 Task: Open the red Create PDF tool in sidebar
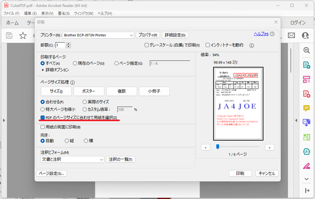(307, 94)
